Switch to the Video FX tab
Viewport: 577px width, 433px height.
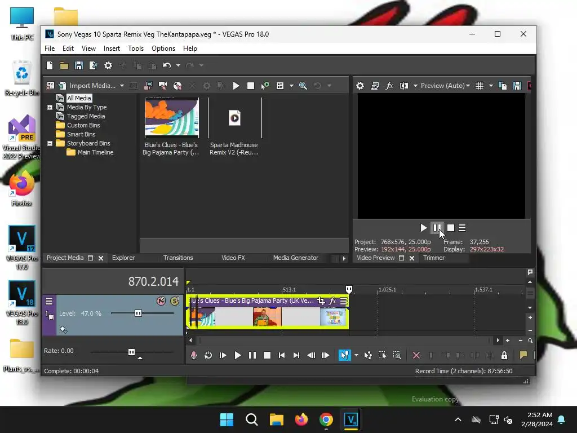click(233, 258)
